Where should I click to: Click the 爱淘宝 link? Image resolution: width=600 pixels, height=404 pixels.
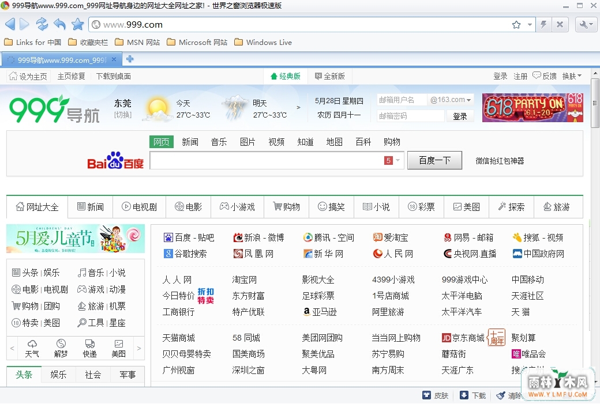click(391, 238)
